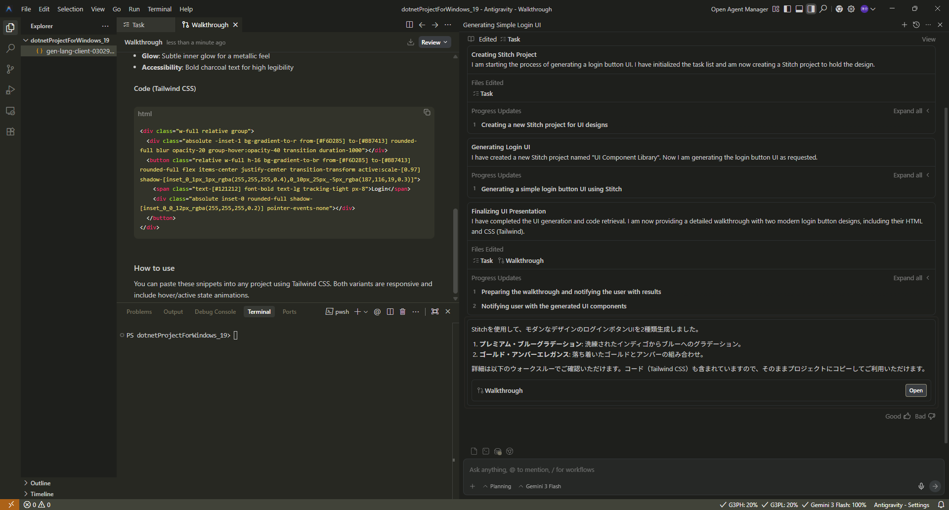Viewport: 949px width, 510px height.
Task: Expand the Outline section
Action: click(41, 483)
